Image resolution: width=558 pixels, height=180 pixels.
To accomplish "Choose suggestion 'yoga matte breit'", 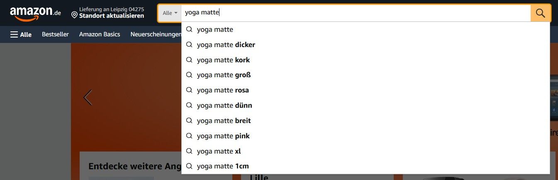I will [366, 121].
